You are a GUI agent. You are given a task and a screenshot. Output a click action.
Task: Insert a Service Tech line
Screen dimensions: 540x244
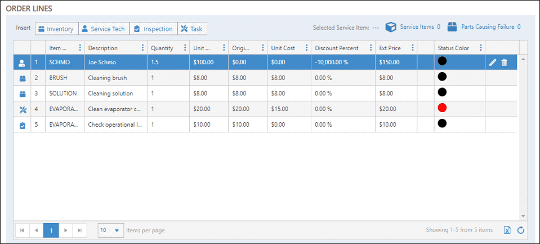[x=104, y=29]
